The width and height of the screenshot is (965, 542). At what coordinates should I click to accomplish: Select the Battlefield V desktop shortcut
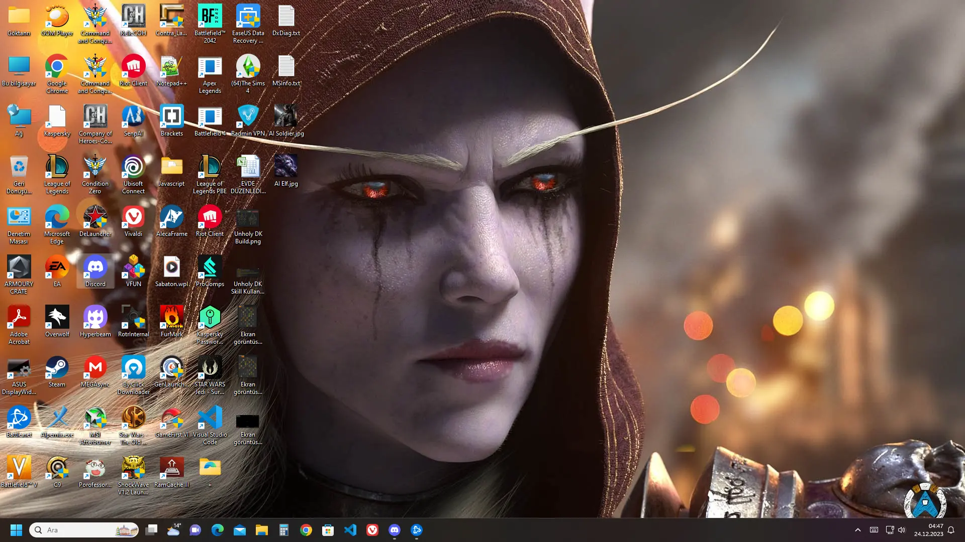pos(19,472)
